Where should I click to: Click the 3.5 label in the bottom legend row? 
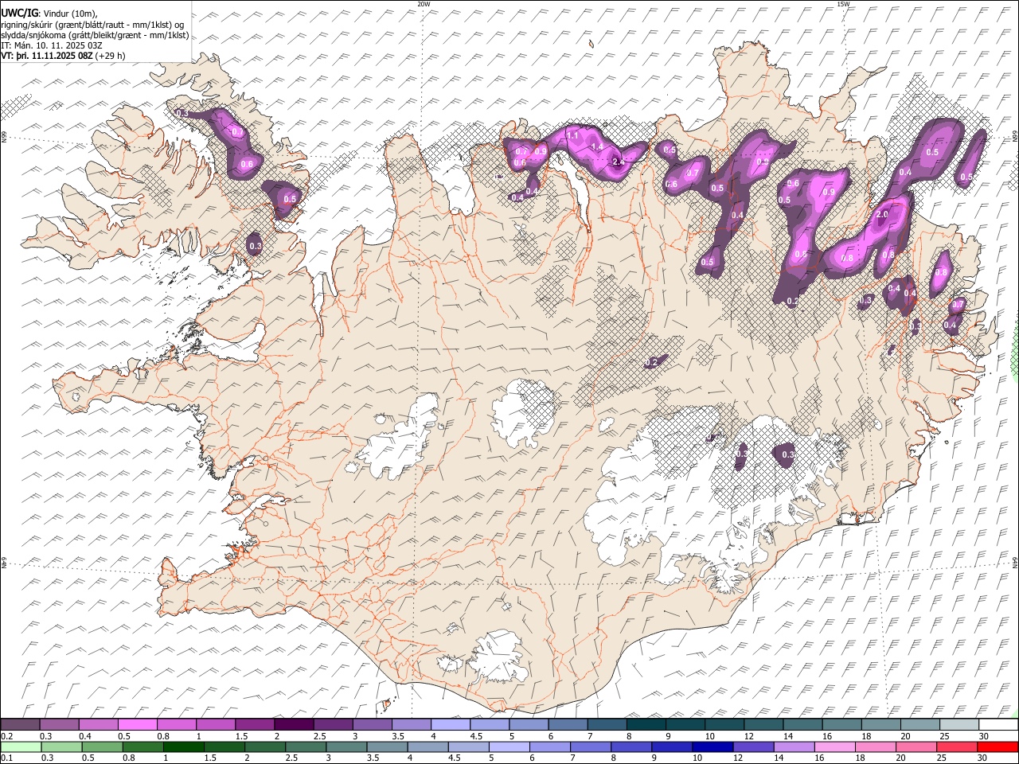(372, 758)
